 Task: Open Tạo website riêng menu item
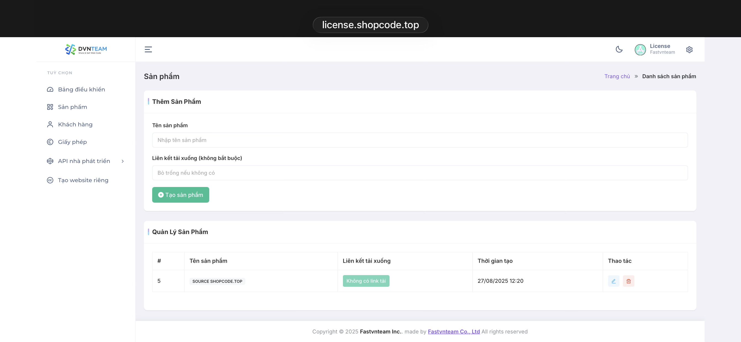point(86,180)
